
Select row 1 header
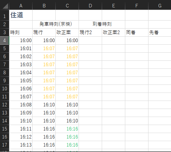coord(5,15)
